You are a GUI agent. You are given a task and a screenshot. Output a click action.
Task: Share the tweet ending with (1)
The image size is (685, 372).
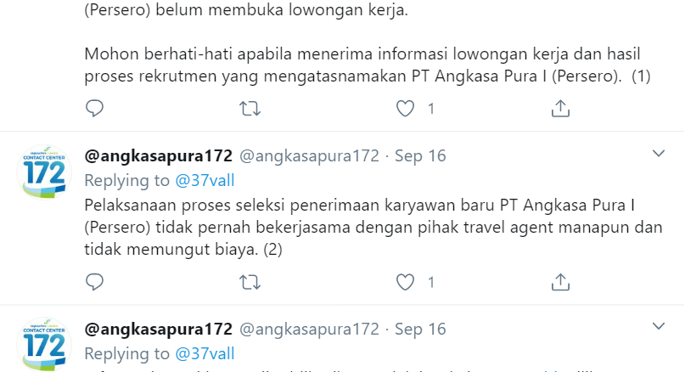[x=560, y=109]
